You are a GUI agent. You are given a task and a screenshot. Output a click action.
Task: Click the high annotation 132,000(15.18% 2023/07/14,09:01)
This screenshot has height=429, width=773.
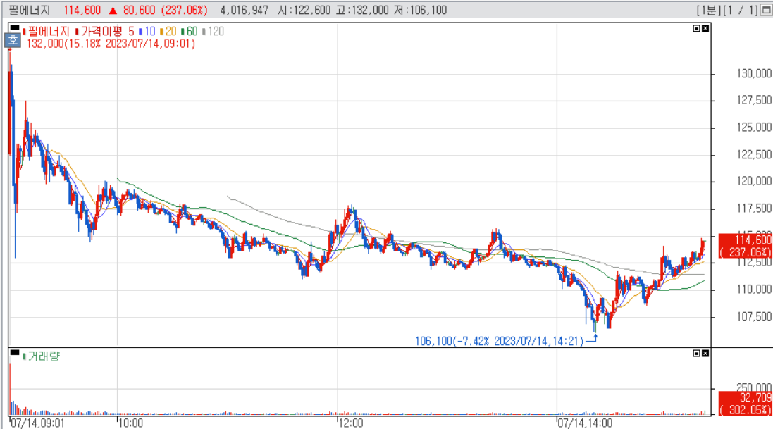(x=111, y=44)
